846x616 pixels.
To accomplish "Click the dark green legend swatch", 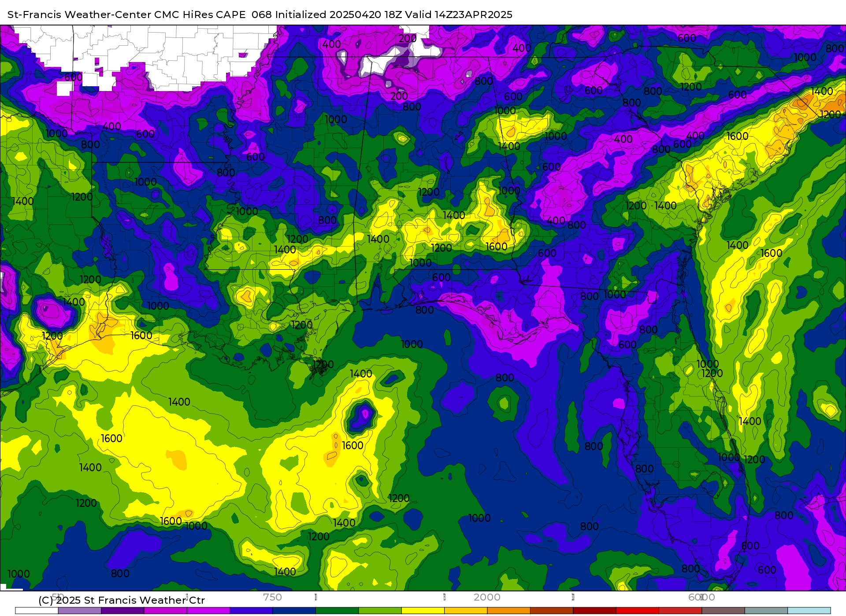I will 337,611.
